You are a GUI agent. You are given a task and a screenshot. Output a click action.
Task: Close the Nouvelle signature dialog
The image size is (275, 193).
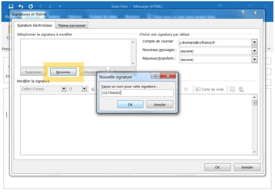(x=167, y=75)
